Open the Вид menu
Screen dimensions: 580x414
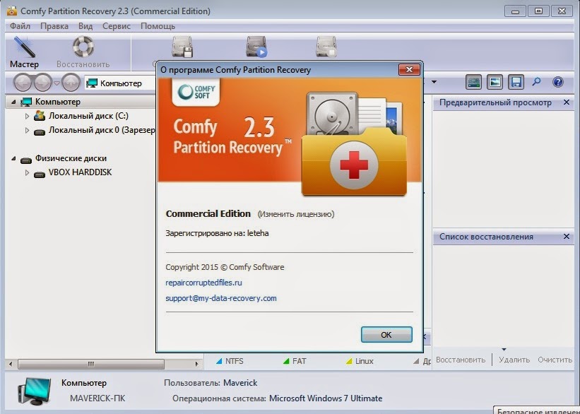tap(85, 26)
